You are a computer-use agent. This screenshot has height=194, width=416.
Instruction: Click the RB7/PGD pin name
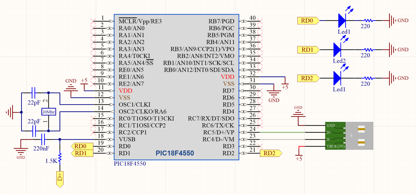tap(221, 21)
